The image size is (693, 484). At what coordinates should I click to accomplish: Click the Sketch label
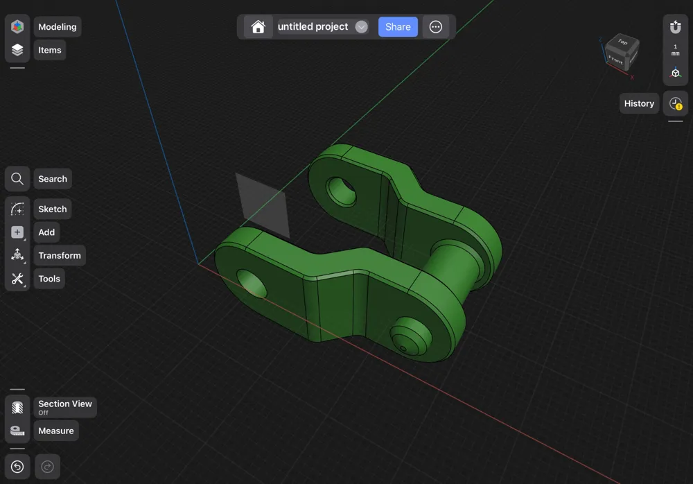(x=53, y=209)
